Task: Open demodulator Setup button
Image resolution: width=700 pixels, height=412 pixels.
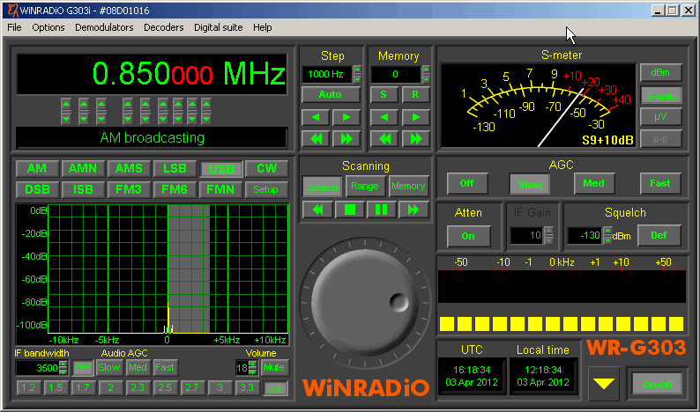Action: pyautogui.click(x=266, y=189)
